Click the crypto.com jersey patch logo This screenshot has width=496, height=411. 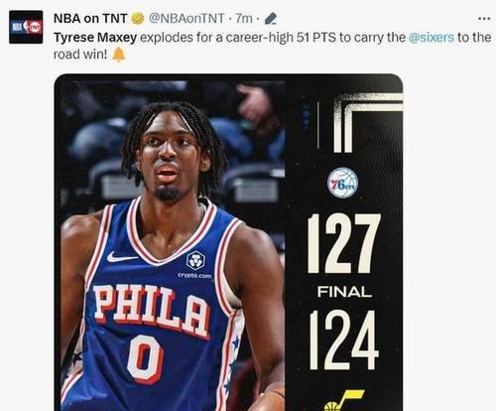pyautogui.click(x=195, y=264)
